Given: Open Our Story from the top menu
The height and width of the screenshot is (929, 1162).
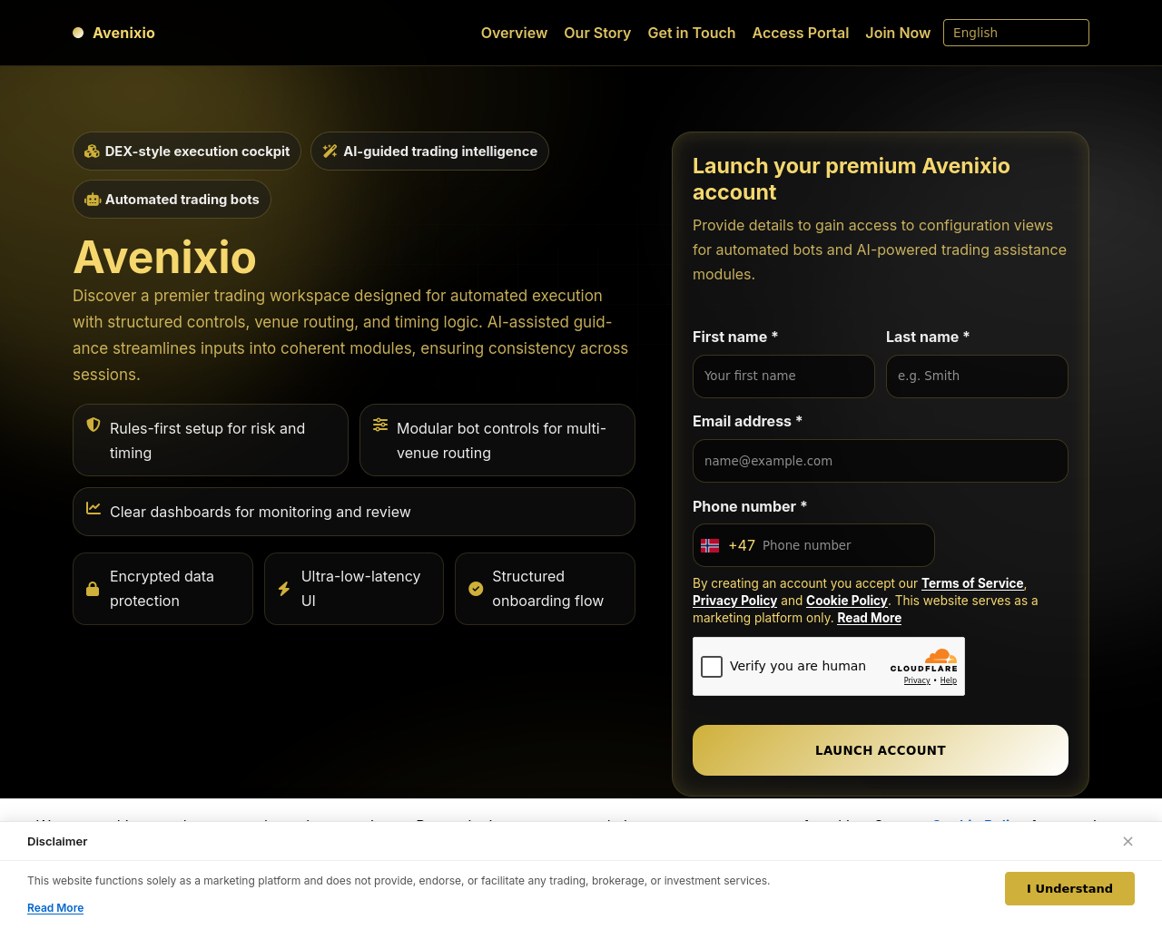Looking at the screenshot, I should (x=597, y=33).
